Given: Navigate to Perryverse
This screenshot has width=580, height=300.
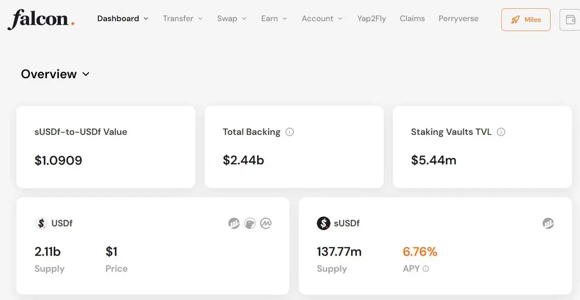Looking at the screenshot, I should click(x=458, y=19).
